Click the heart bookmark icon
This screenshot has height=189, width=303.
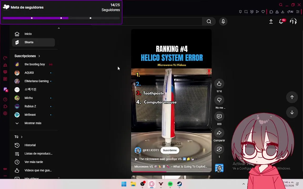(x=263, y=12)
